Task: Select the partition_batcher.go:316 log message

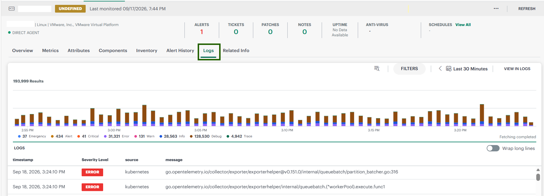Action: tap(282, 172)
